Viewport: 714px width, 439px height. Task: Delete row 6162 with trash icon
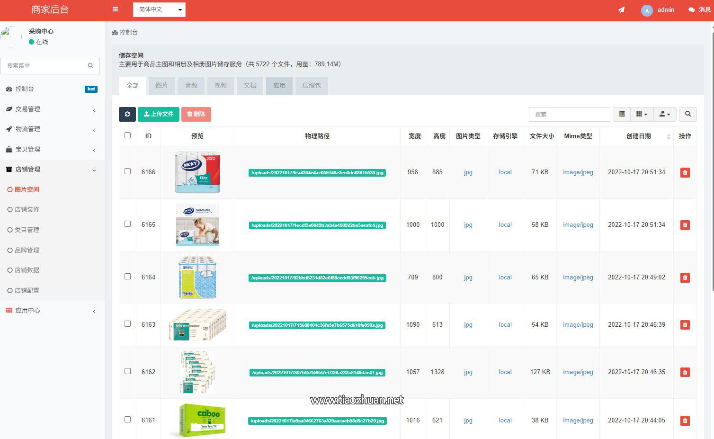(x=685, y=372)
